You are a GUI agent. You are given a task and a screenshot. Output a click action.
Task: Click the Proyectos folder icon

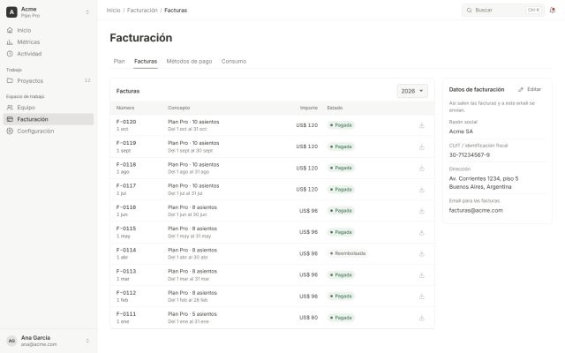pos(10,80)
